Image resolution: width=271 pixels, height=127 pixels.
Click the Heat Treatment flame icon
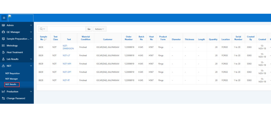tap(3, 52)
